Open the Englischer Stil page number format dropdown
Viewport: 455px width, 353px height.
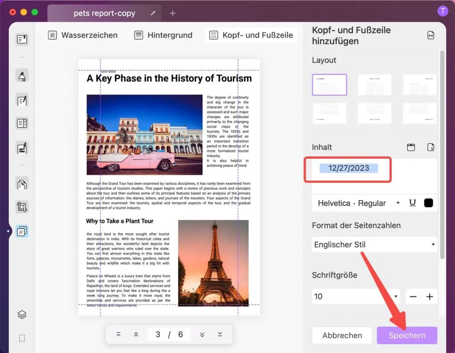coord(375,244)
